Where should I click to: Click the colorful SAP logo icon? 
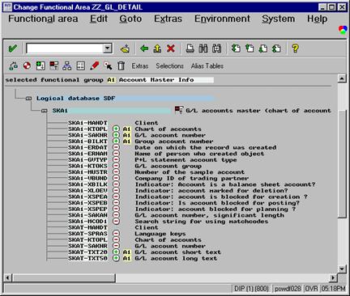(343, 30)
